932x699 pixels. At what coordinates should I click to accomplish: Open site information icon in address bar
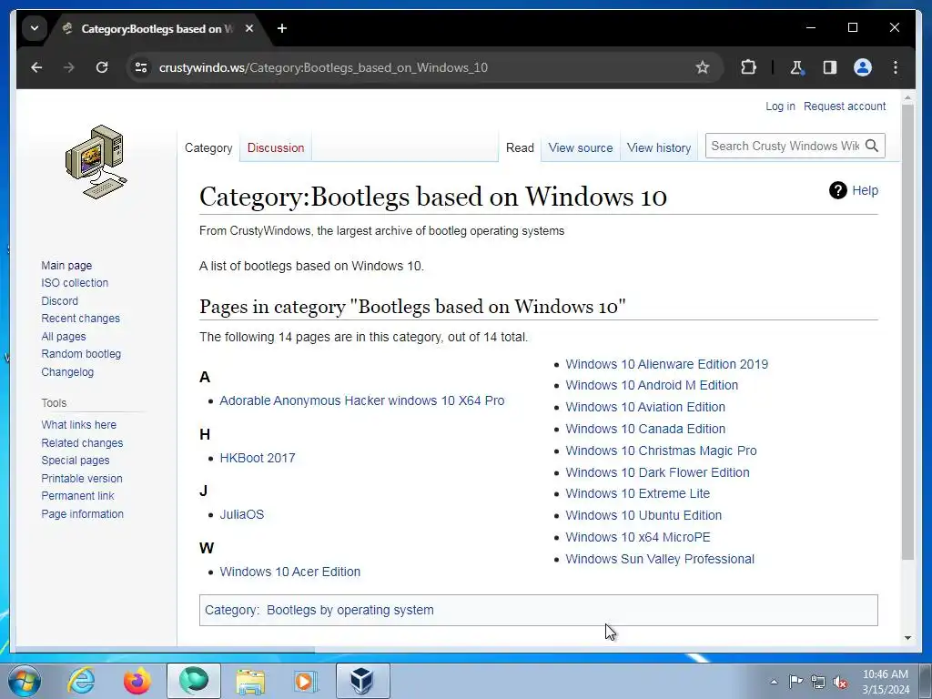point(141,67)
